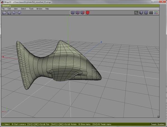The height and width of the screenshot is (127, 167).
Task: Click the Redo right arrow icon
Action: coord(19,13)
